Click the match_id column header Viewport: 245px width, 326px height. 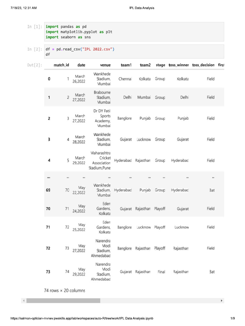61,65
